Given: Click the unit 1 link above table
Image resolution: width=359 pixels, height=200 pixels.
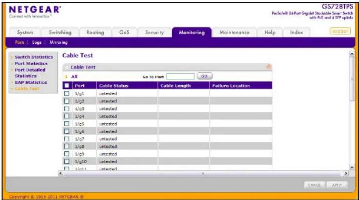Looking at the screenshot, I should [66, 77].
